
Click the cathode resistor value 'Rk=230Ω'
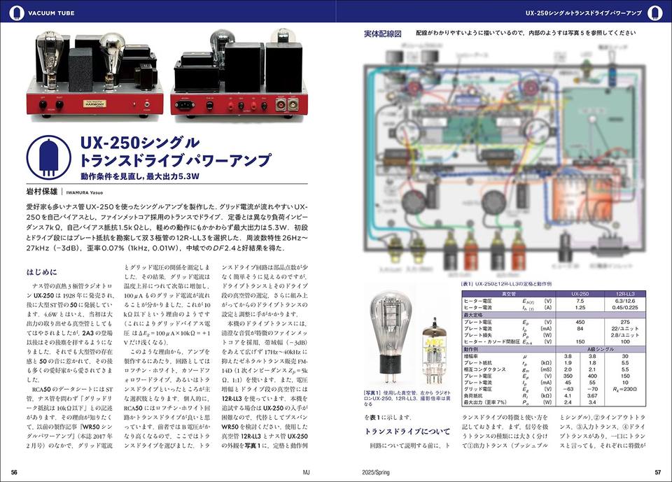point(625,389)
